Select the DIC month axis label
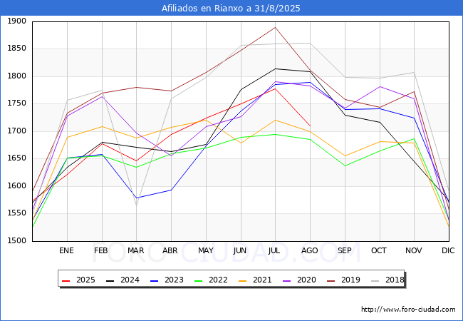This screenshot has width=463, height=321. (x=448, y=250)
